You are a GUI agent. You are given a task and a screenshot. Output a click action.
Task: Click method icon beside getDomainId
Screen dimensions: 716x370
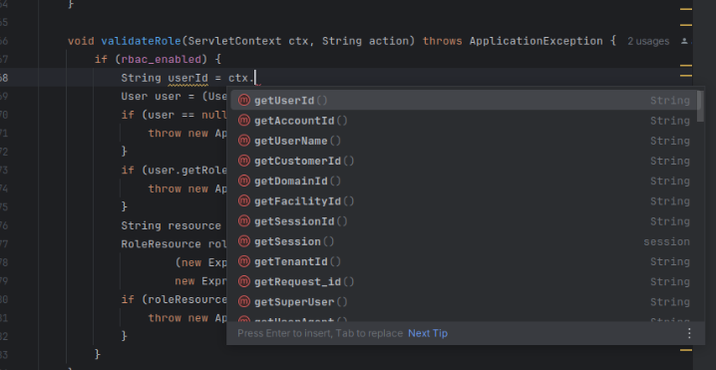click(x=244, y=181)
